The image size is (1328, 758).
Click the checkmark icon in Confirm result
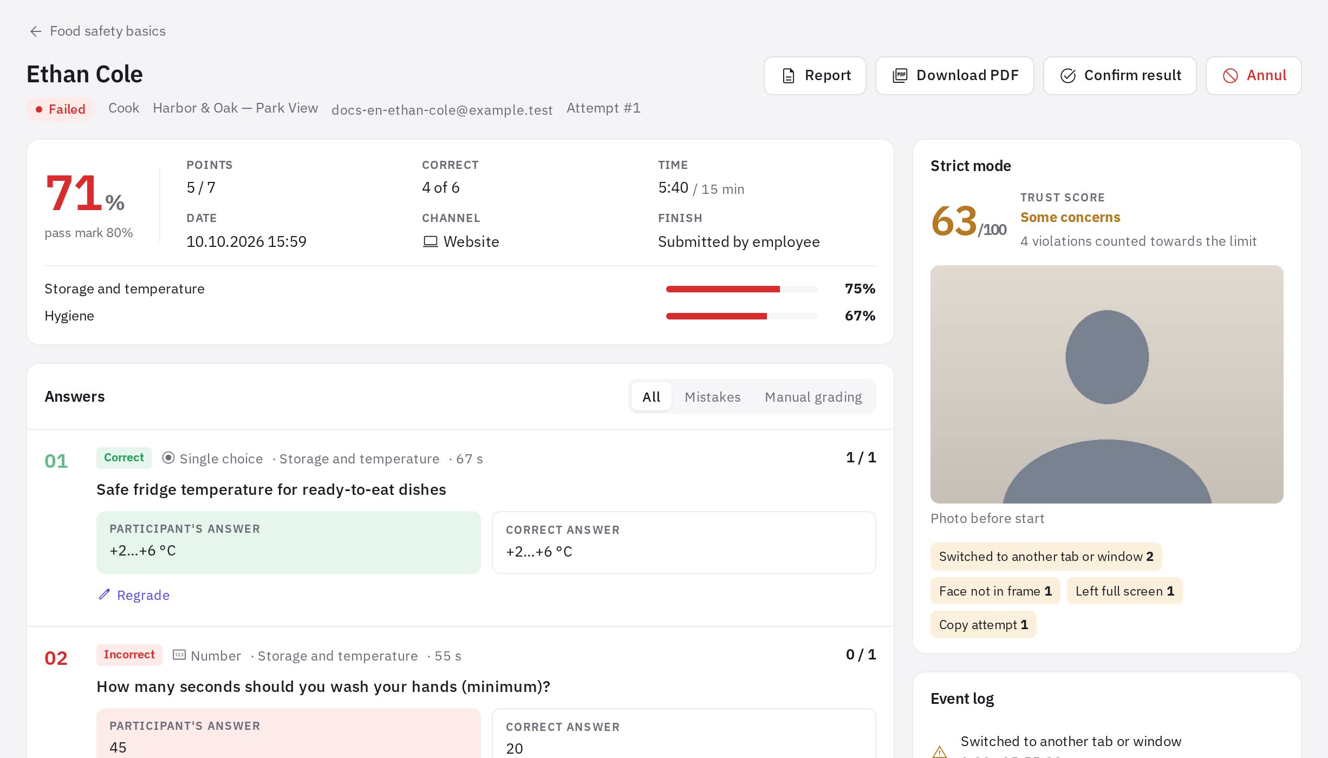point(1068,76)
